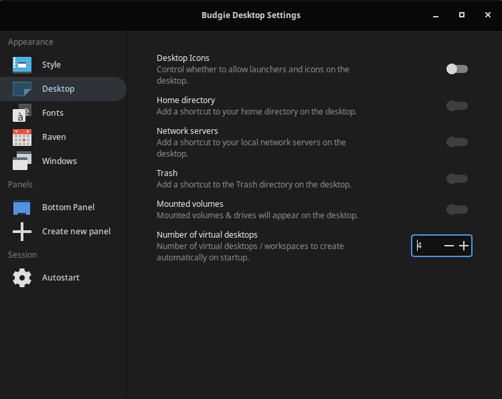Screen dimensions: 502x399
Task: Click the Windows sidebar icon
Action: 22,161
